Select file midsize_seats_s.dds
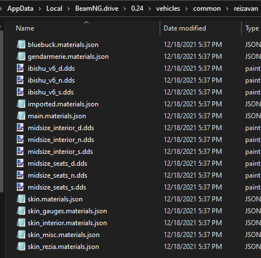 click(57, 187)
